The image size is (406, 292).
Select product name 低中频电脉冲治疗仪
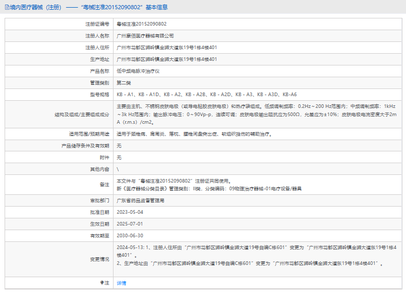point(138,71)
